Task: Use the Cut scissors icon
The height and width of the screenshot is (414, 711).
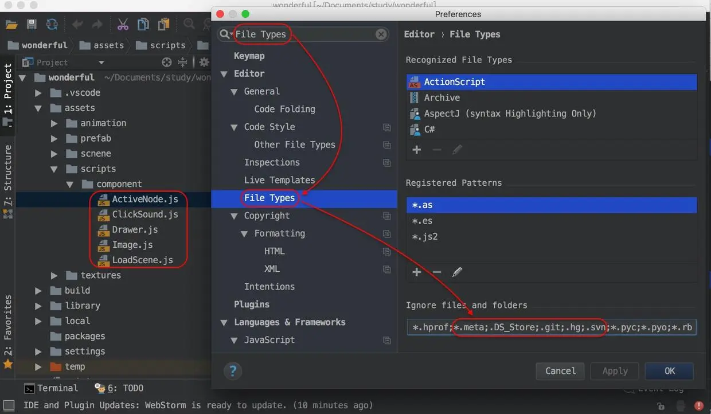Action: pos(122,24)
